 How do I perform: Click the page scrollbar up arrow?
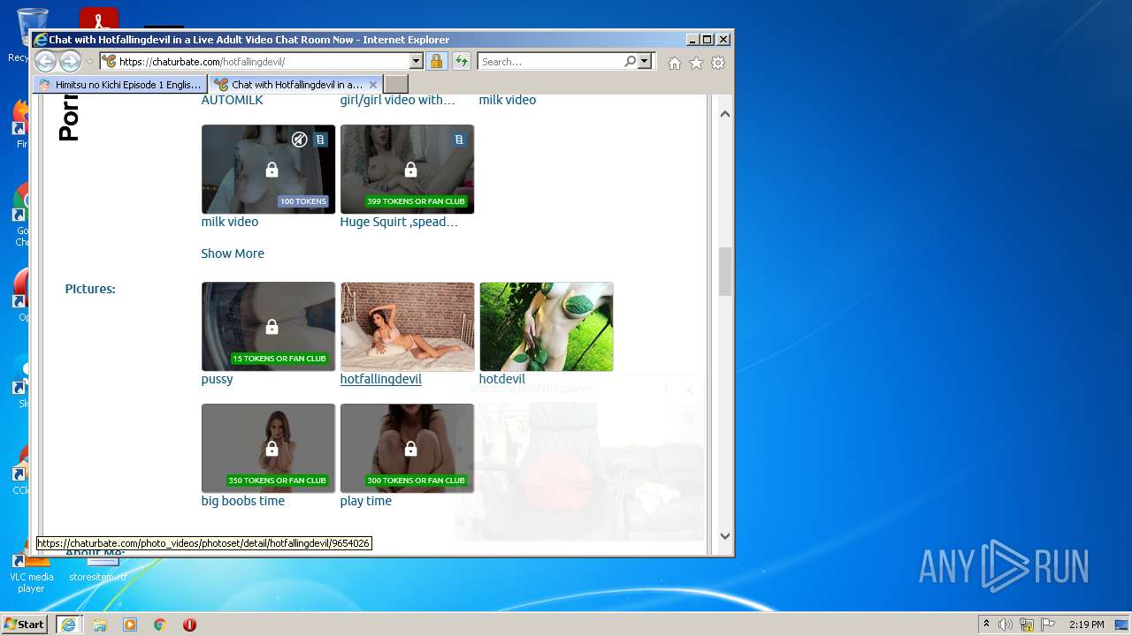[x=725, y=113]
